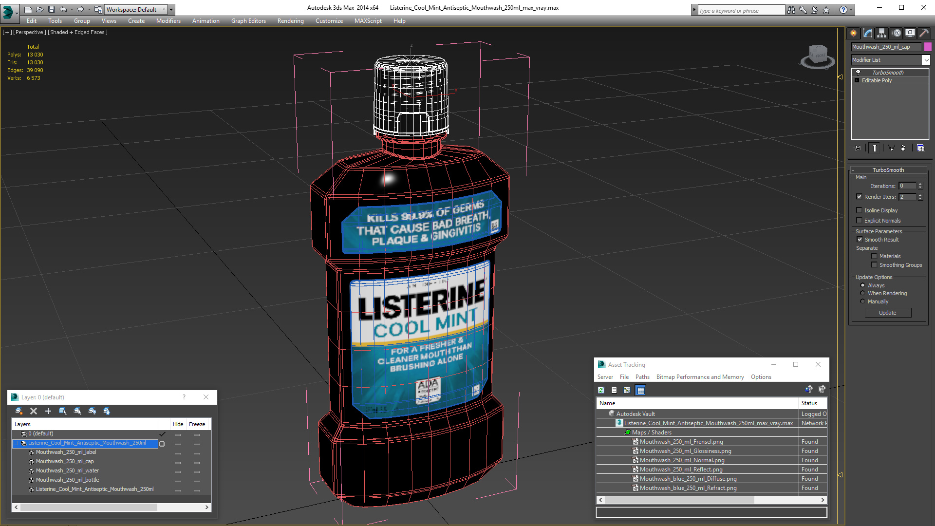This screenshot has width=935, height=526.
Task: Toggle Smooth Result checkbox
Action: (x=860, y=240)
